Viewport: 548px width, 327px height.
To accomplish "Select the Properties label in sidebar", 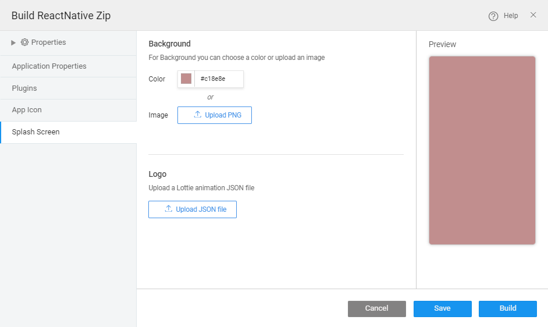I will point(48,42).
